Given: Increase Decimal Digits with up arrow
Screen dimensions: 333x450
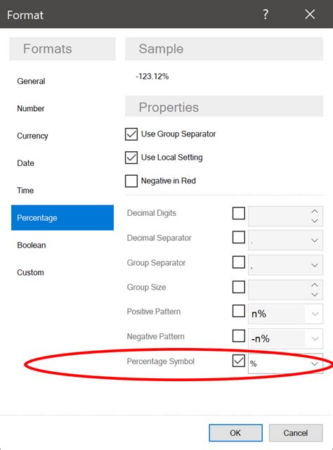Looking at the screenshot, I should tap(315, 211).
